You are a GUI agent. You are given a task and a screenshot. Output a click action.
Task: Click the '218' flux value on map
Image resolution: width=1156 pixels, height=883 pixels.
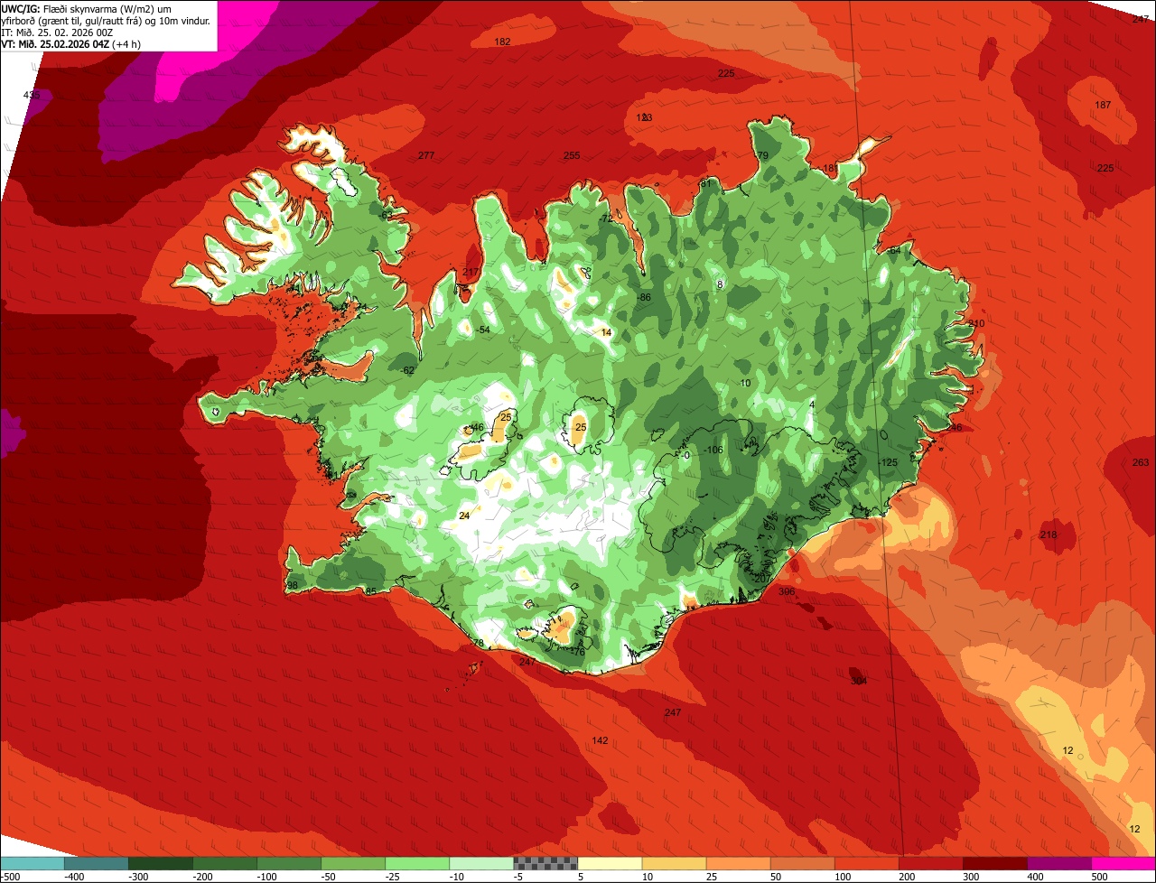point(1048,534)
